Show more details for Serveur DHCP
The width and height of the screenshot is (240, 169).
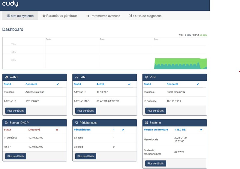[x=16, y=156]
